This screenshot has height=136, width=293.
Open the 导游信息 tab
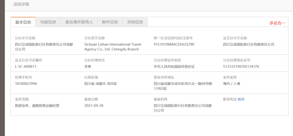coord(48,22)
